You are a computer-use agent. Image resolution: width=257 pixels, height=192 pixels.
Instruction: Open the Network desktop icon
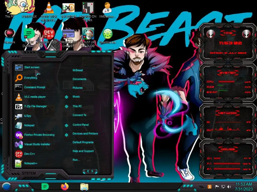tap(10, 36)
